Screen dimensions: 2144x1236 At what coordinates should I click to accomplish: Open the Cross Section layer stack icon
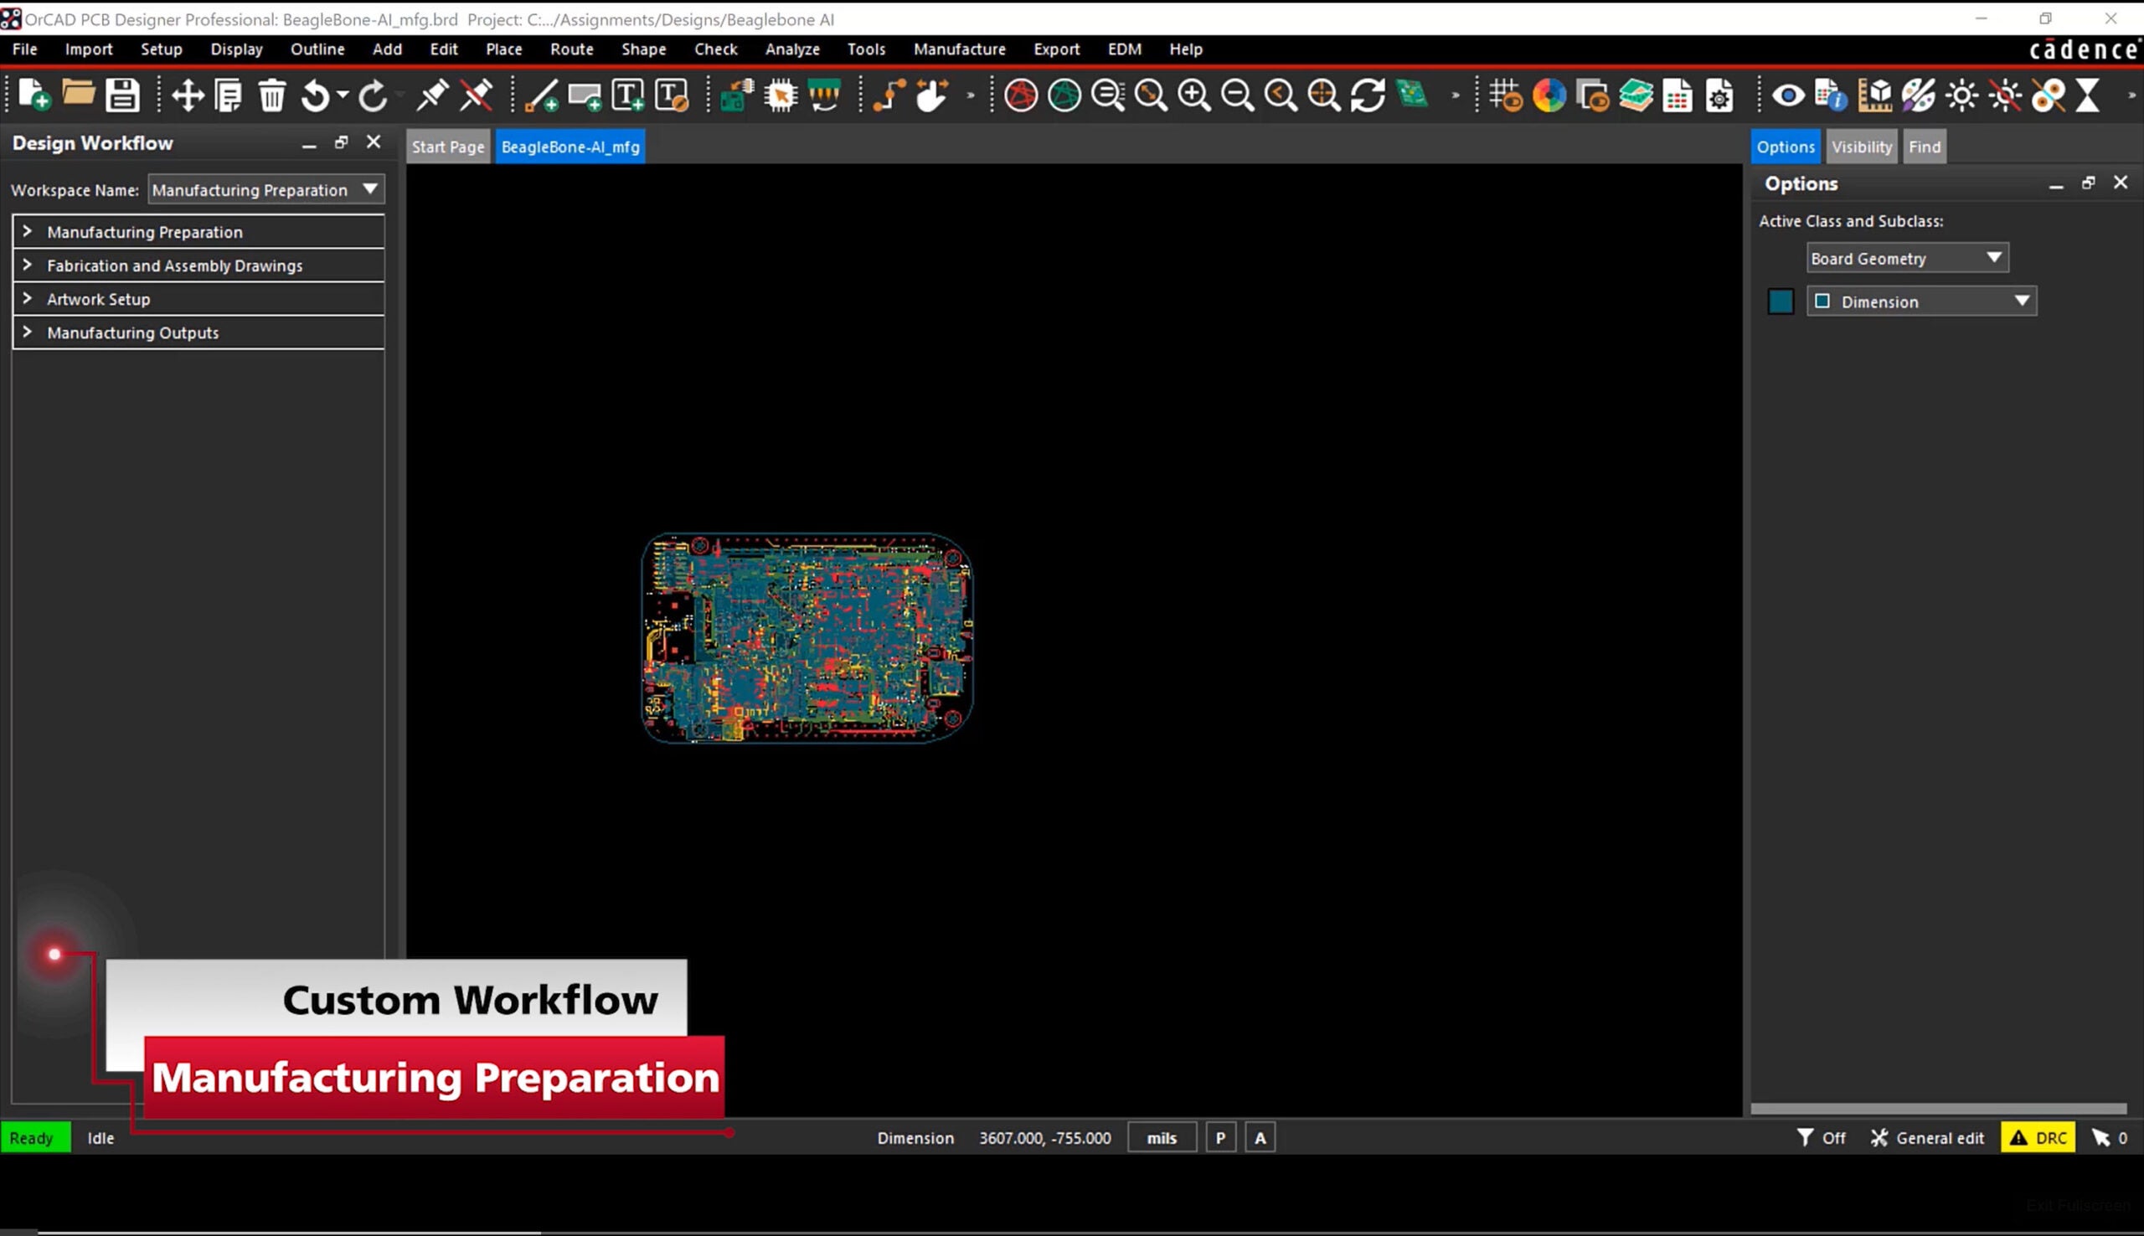point(1636,95)
